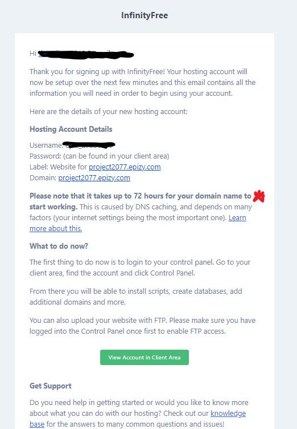
Task: Open the Domain project2077.epizy.com link
Action: (94, 178)
